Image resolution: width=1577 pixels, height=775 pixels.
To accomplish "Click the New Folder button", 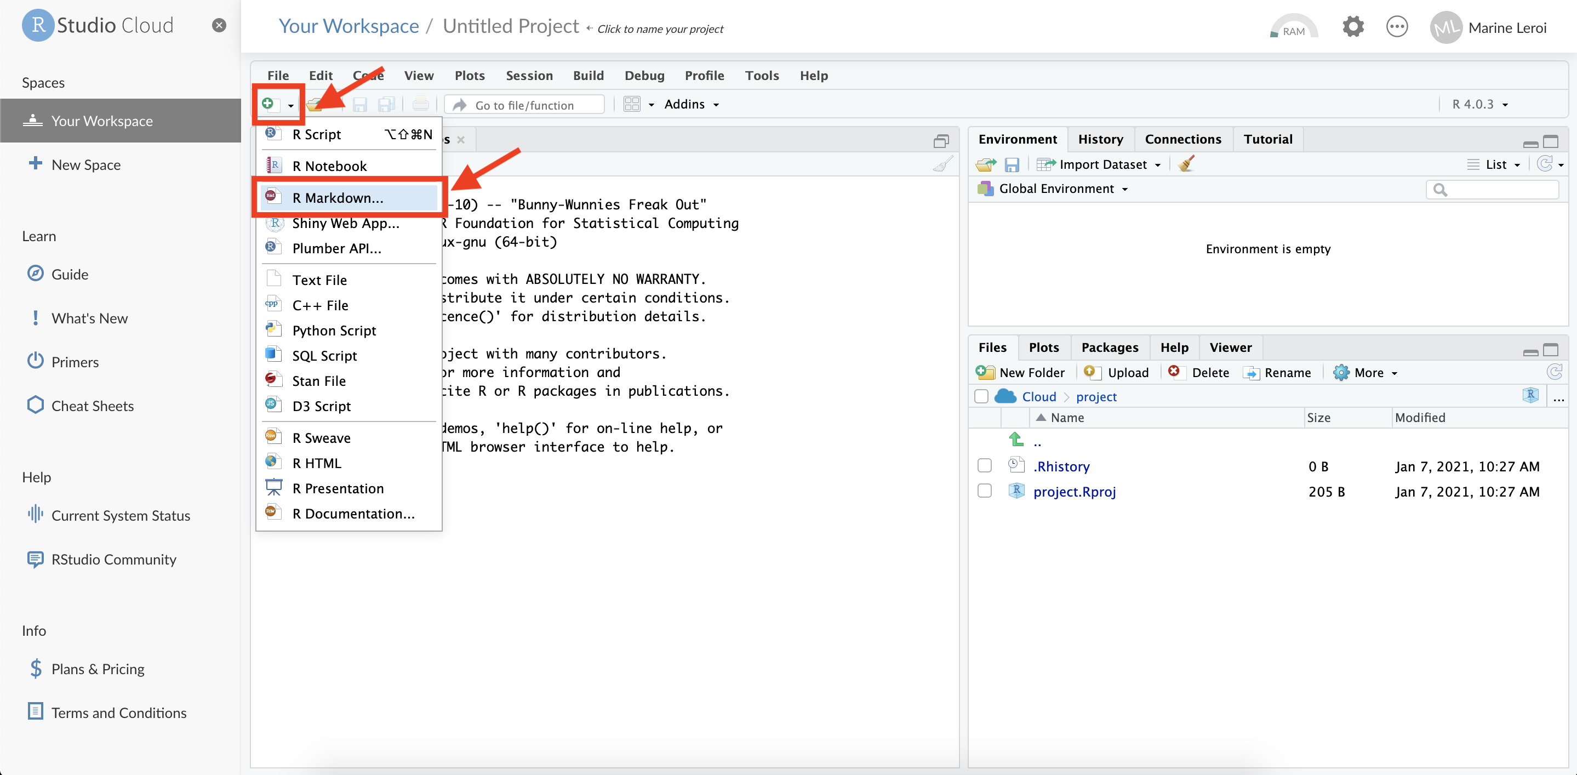I will 1020,372.
